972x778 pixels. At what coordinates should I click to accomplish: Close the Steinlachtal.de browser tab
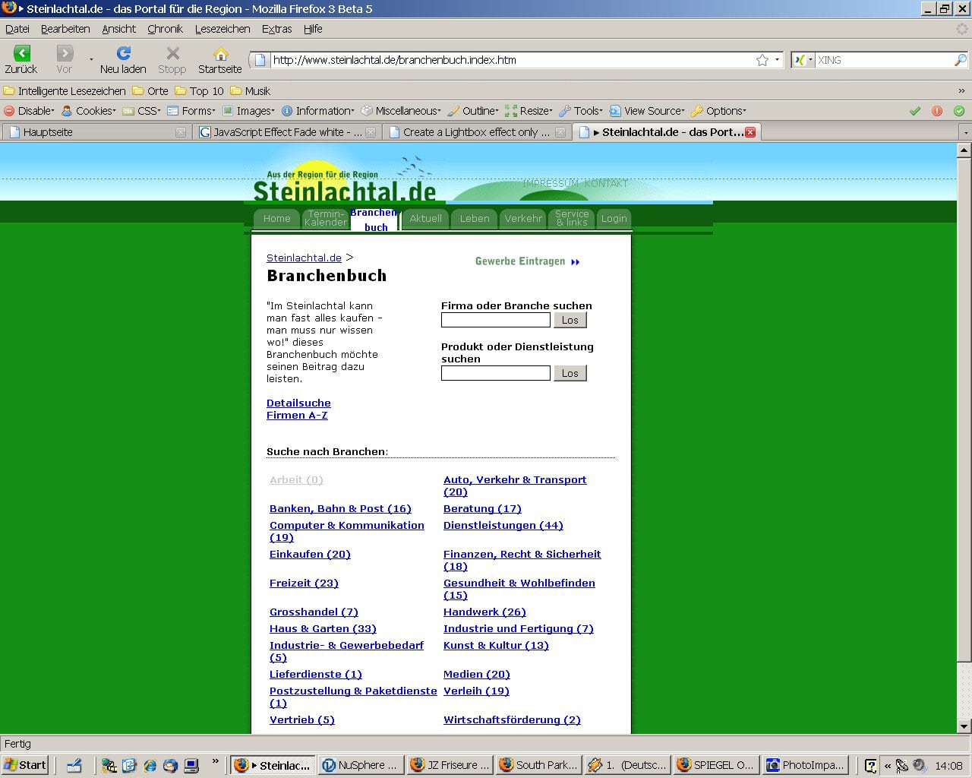[750, 132]
